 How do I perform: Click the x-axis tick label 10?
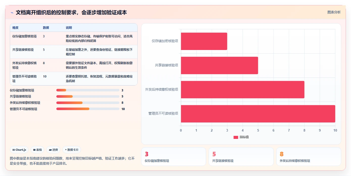coord(335,130)
